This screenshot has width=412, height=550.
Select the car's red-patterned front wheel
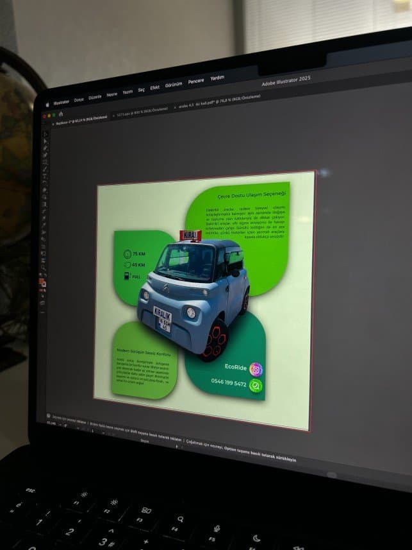click(215, 340)
